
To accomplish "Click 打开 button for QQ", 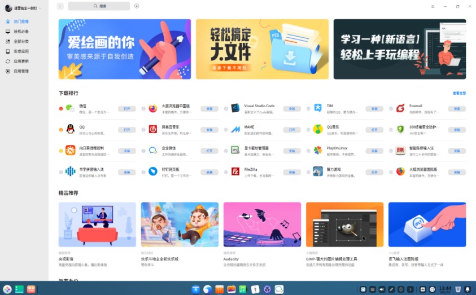I will point(127,130).
